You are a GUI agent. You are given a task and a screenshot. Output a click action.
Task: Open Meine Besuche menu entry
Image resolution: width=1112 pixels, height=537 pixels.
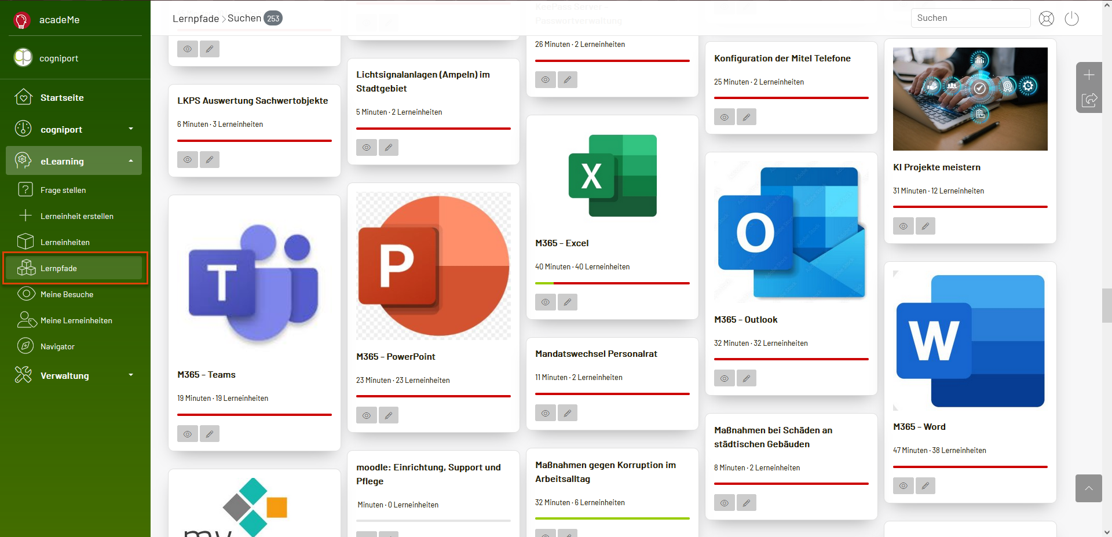(67, 294)
